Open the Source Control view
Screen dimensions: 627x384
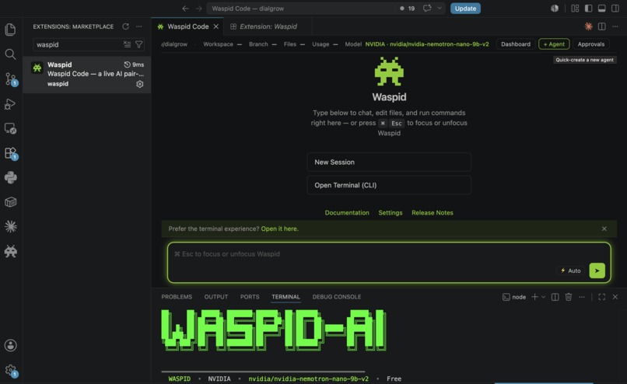point(10,79)
